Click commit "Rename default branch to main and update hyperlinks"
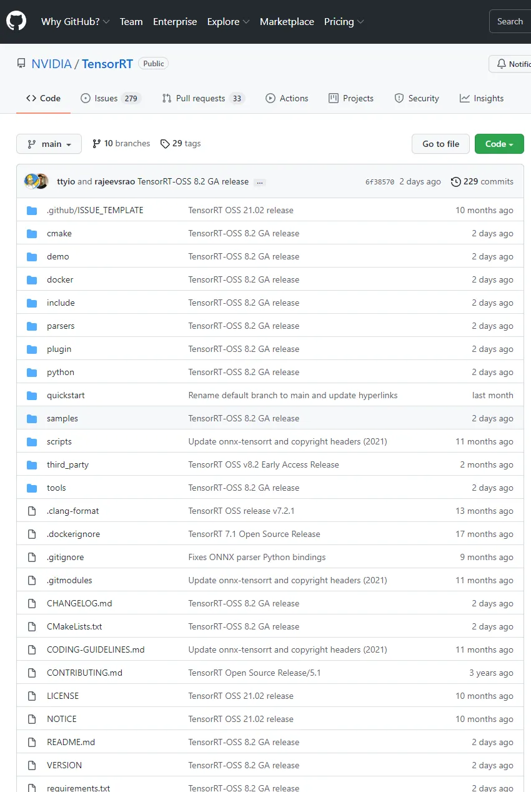531x792 pixels. (x=293, y=395)
